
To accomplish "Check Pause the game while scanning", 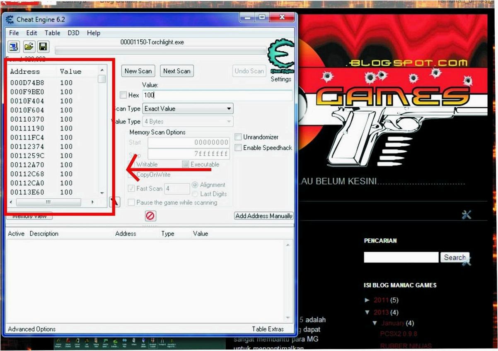I will (131, 202).
